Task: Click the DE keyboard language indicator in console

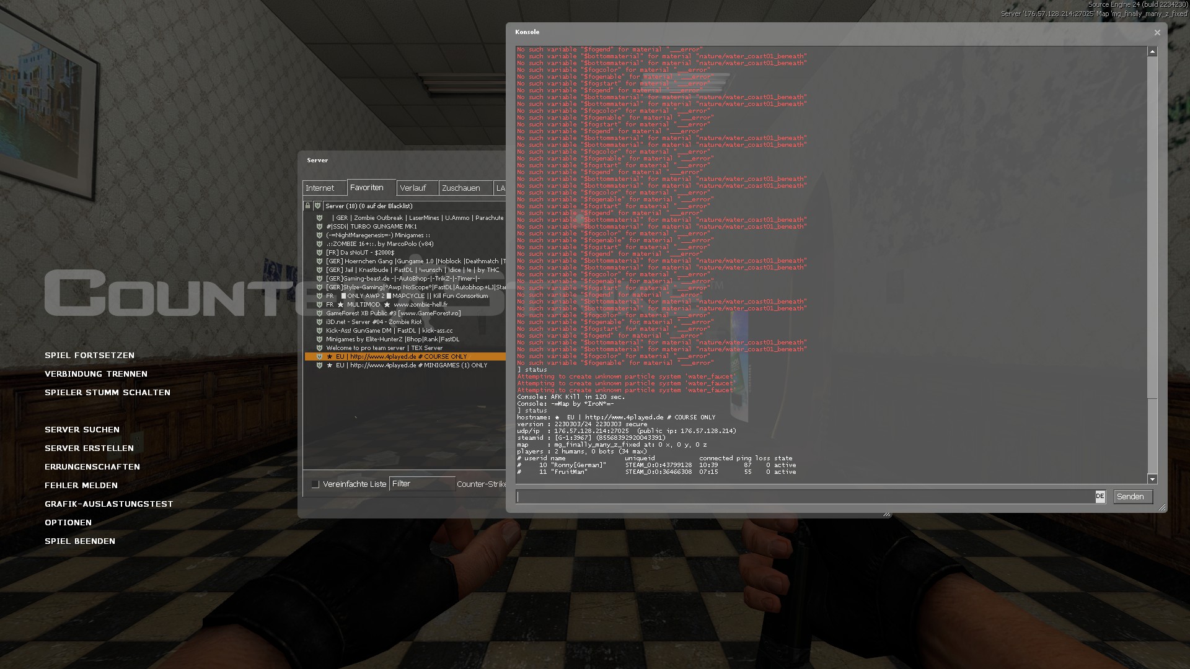Action: click(1100, 496)
